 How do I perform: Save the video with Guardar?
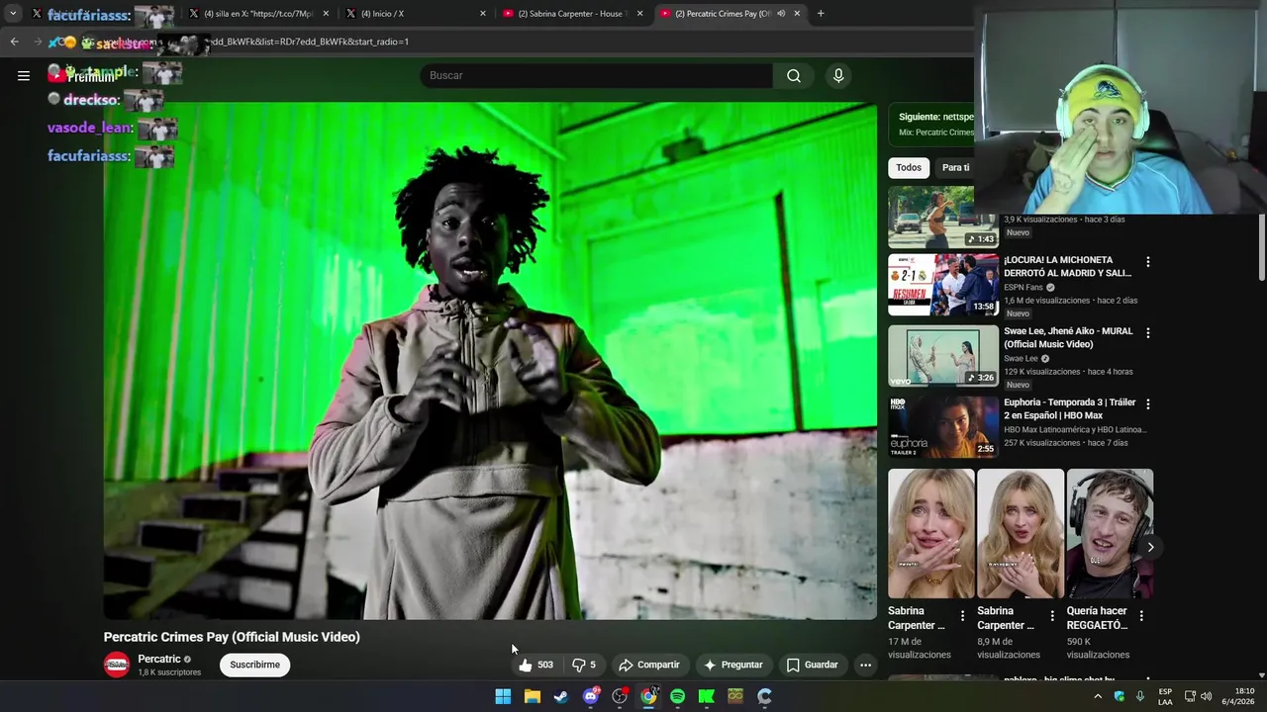coord(812,665)
